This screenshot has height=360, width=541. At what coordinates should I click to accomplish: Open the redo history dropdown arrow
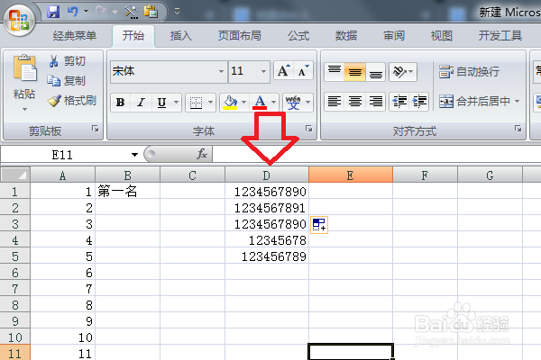coord(115,12)
